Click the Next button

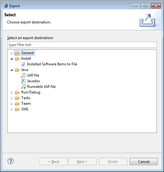(x=82, y=161)
